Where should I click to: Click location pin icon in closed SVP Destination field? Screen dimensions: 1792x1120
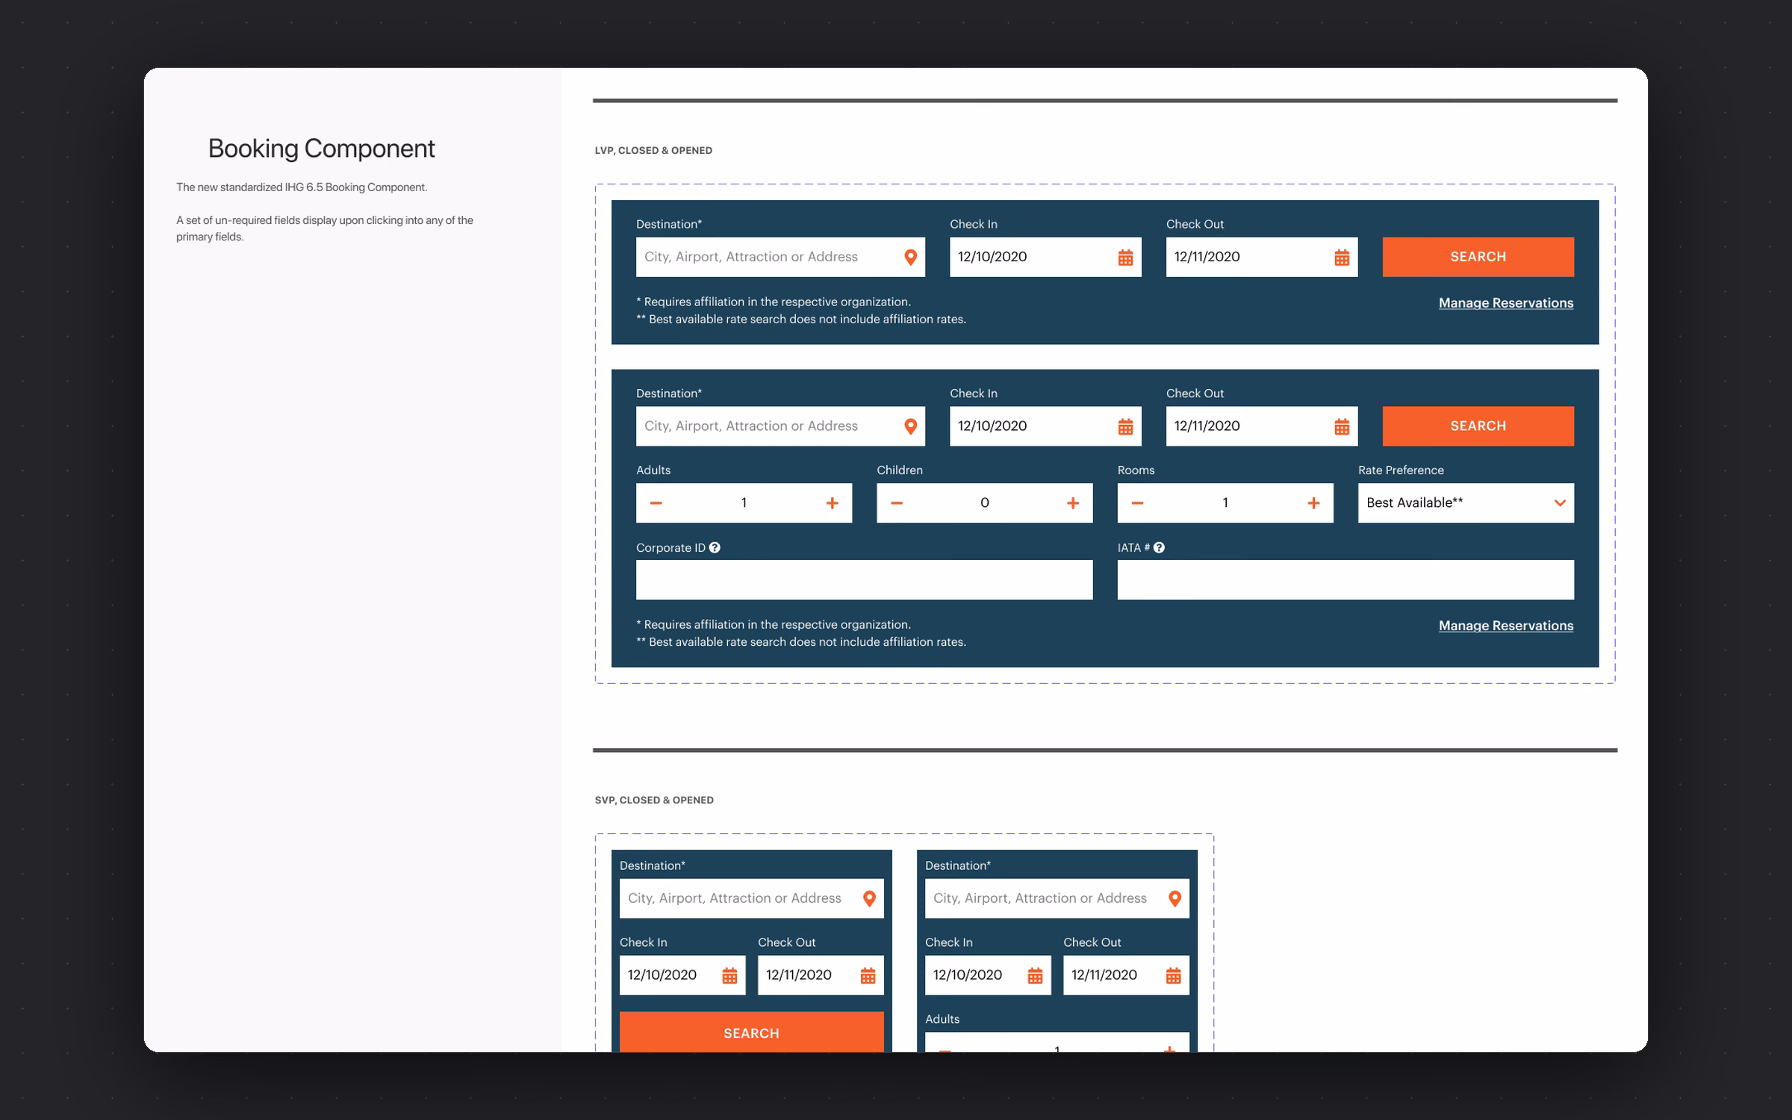click(x=869, y=899)
